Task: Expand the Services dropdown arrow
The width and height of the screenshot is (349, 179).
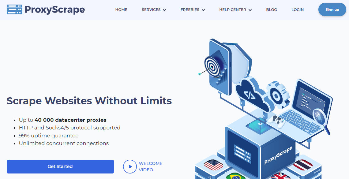Action: pyautogui.click(x=164, y=10)
